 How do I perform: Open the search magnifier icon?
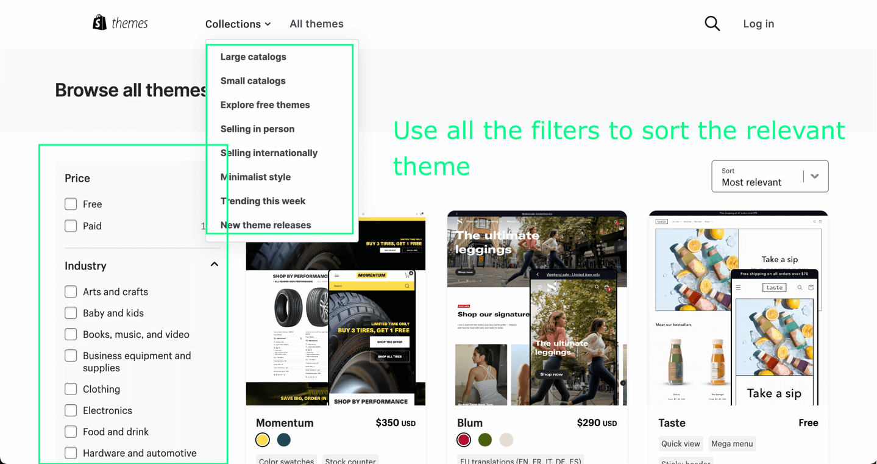click(712, 24)
